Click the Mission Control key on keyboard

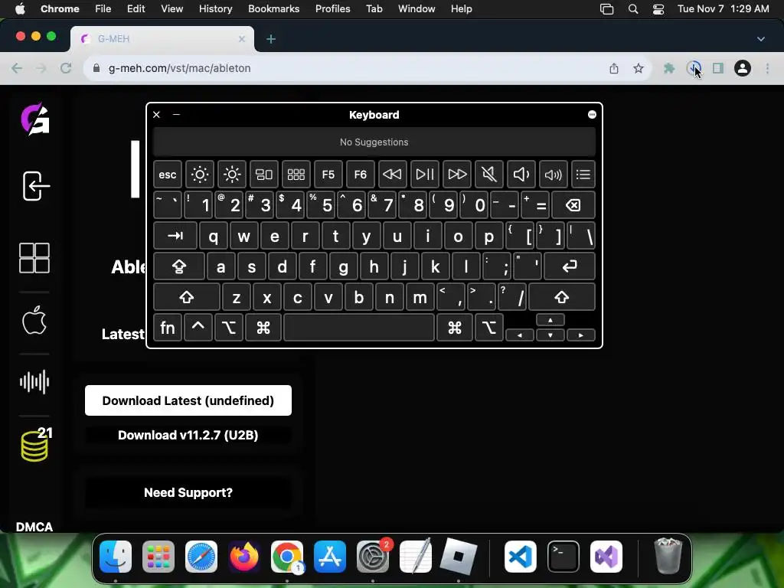[x=264, y=175]
